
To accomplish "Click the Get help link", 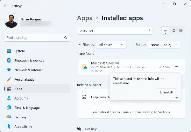I will point(91,129).
